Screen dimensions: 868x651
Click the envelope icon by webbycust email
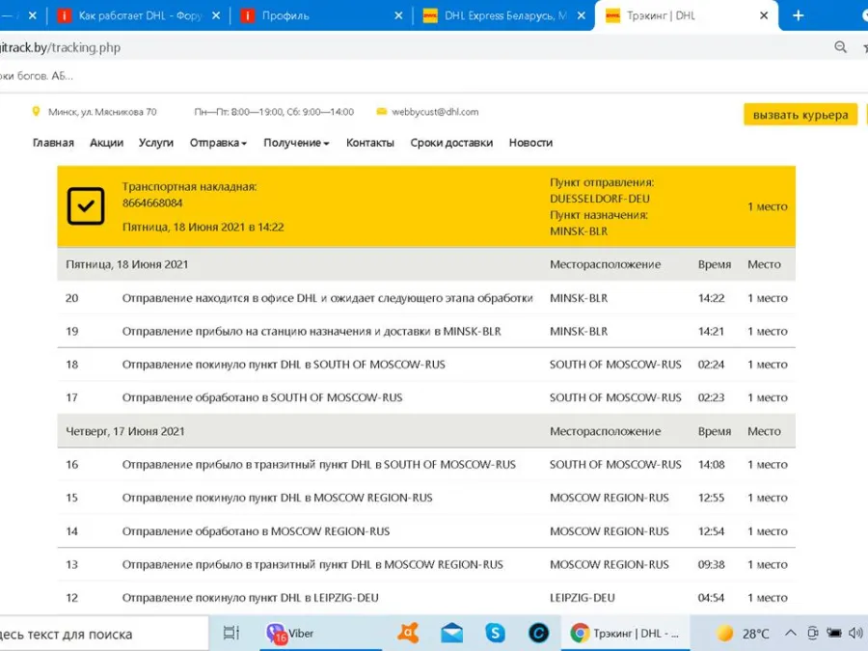[x=381, y=112]
